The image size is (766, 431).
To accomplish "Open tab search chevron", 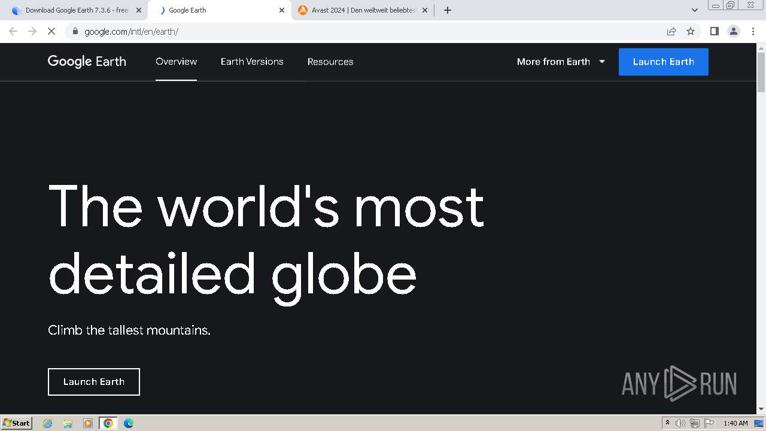I will [695, 10].
